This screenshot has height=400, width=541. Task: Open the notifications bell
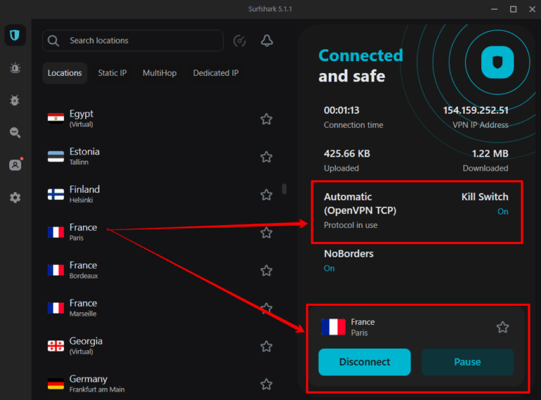click(x=266, y=41)
